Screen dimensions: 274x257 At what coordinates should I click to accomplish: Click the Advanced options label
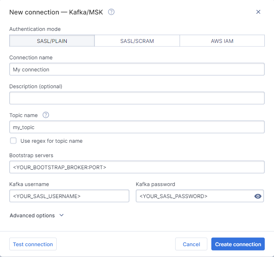click(x=32, y=215)
